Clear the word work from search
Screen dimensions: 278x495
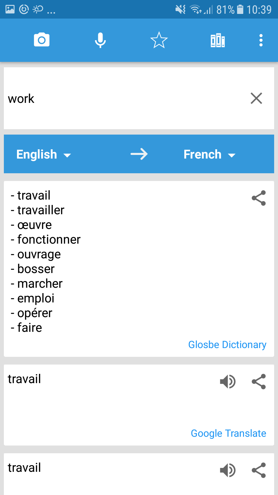pos(256,98)
